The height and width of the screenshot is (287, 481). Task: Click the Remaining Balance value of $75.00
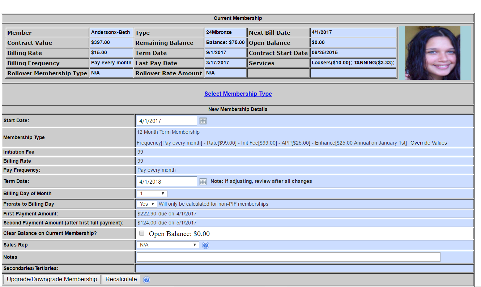tap(225, 42)
